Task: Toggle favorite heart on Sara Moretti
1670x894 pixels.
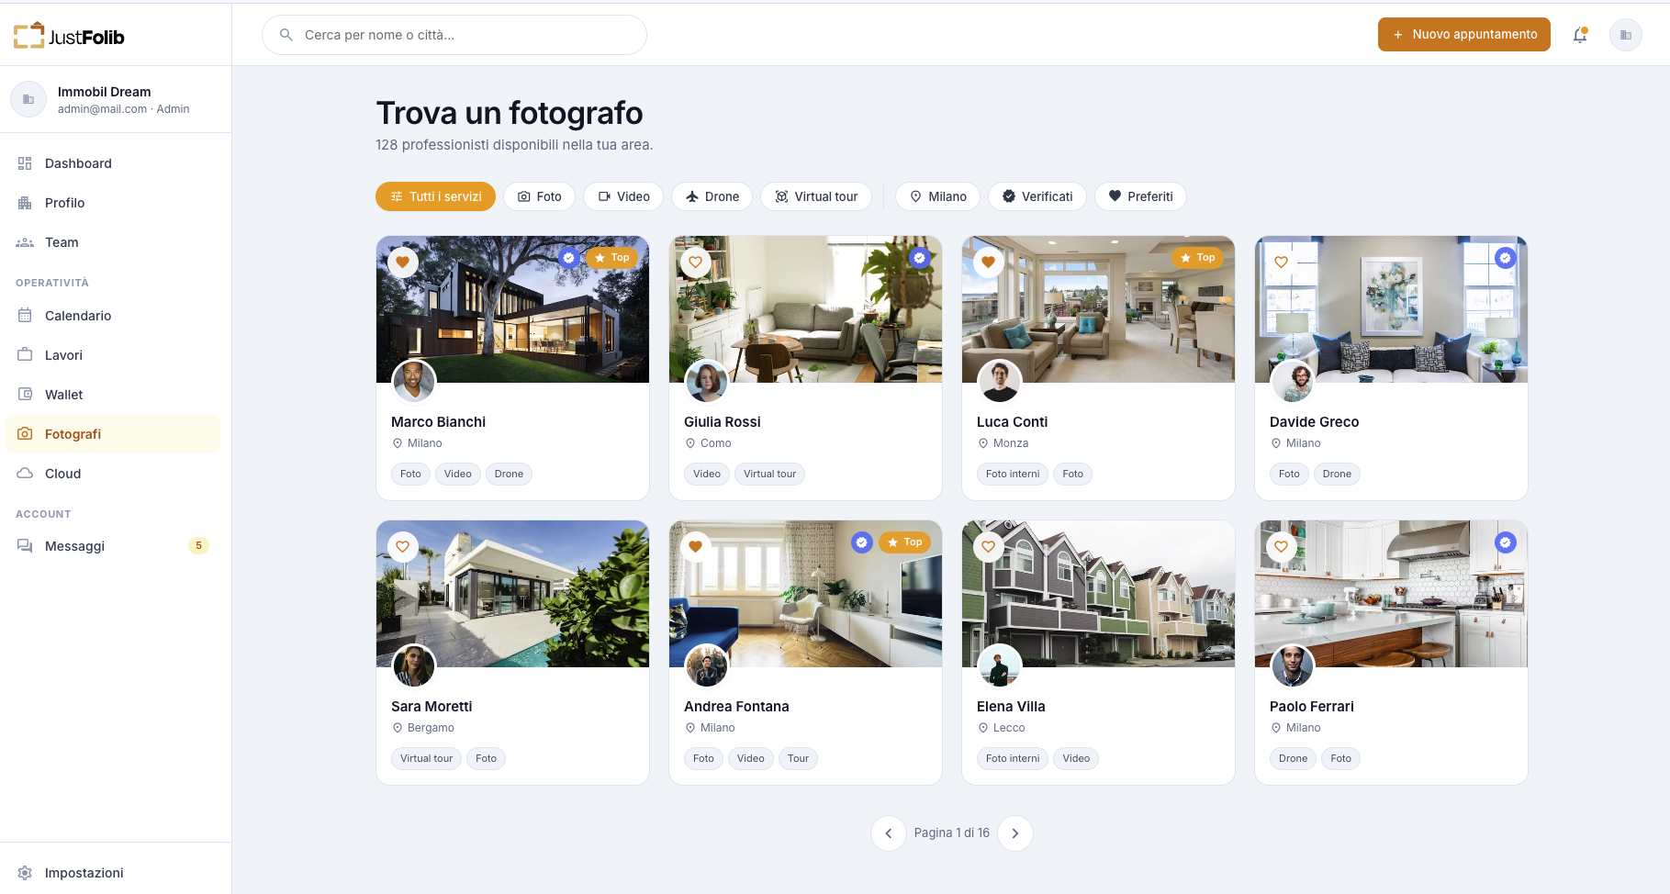Action: 403,547
